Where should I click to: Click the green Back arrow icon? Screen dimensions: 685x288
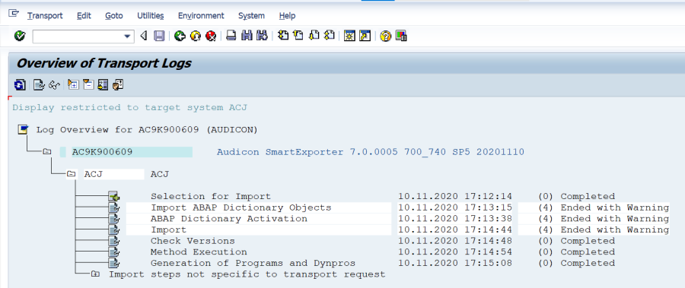coord(180,36)
